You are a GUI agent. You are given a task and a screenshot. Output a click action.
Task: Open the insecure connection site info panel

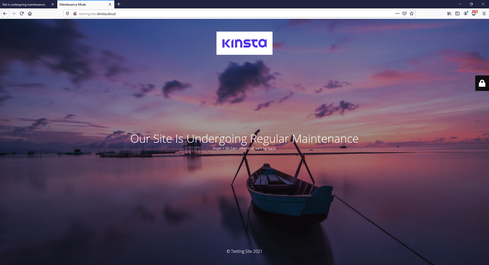[75, 14]
